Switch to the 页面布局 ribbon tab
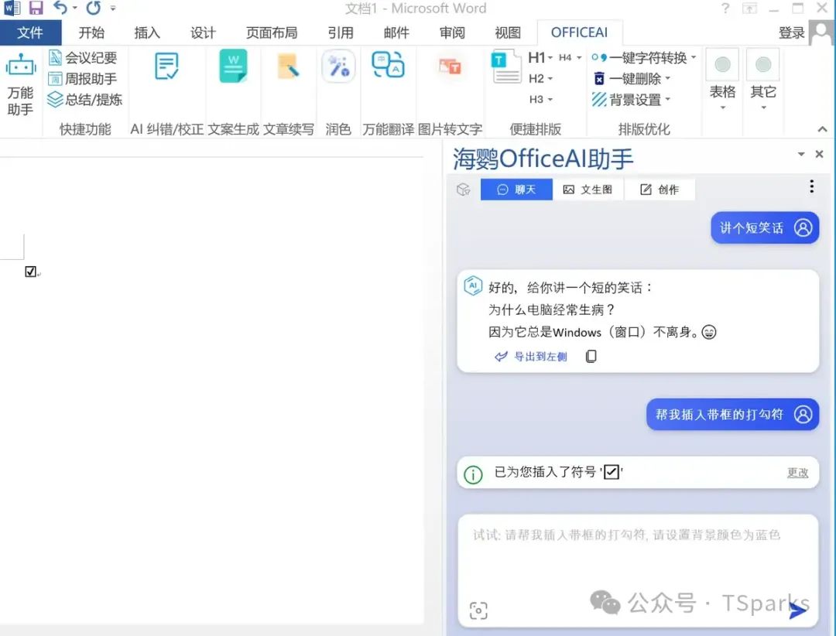Viewport: 836px width, 636px height. (272, 32)
